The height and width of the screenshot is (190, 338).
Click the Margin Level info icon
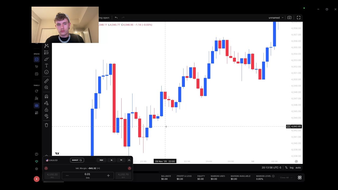pyautogui.click(x=273, y=176)
